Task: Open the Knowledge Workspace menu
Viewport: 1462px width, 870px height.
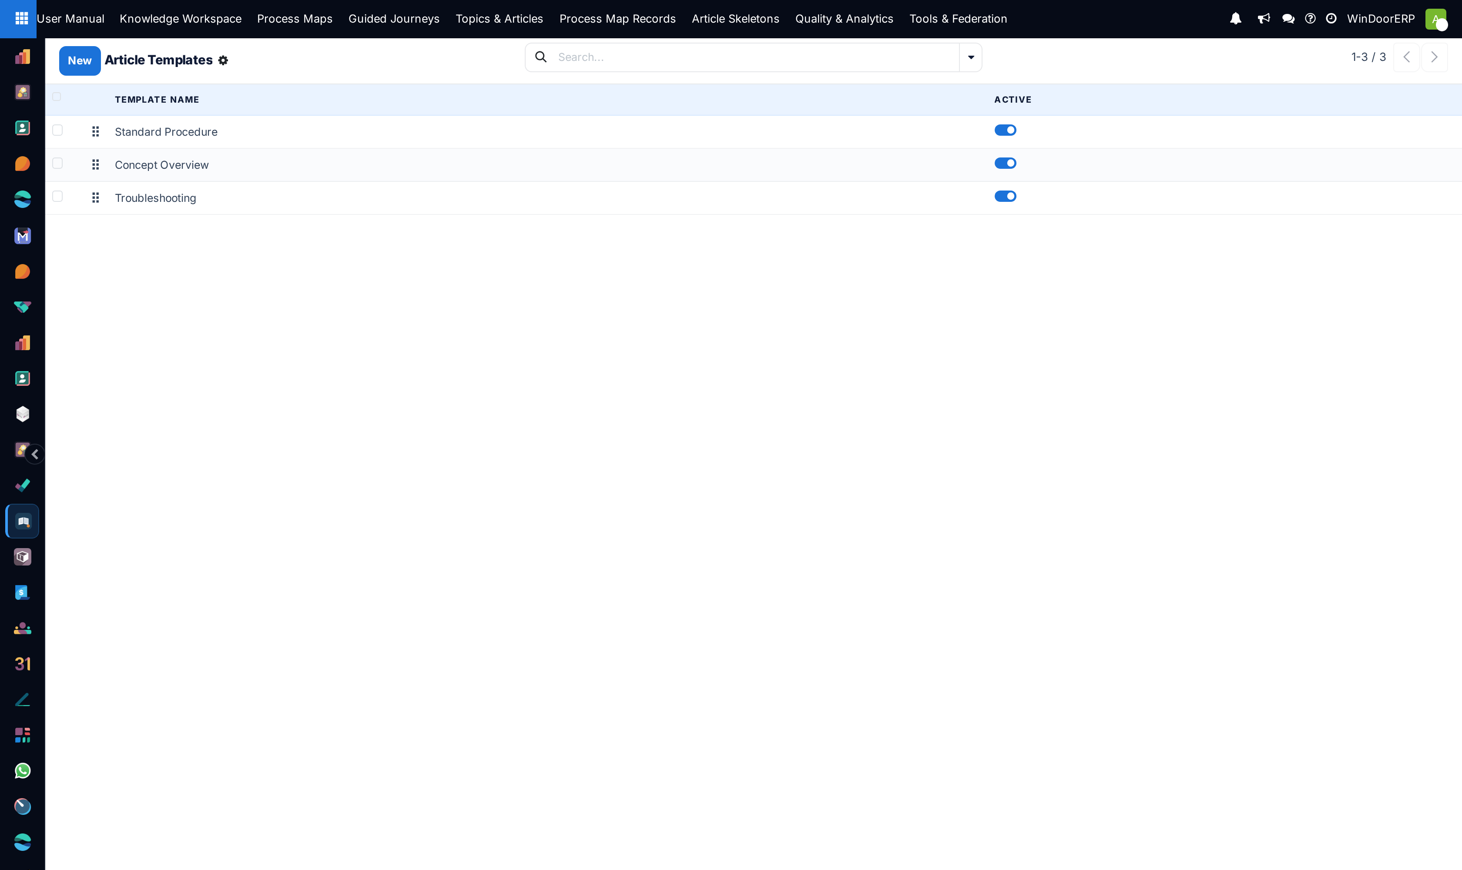Action: (x=181, y=19)
